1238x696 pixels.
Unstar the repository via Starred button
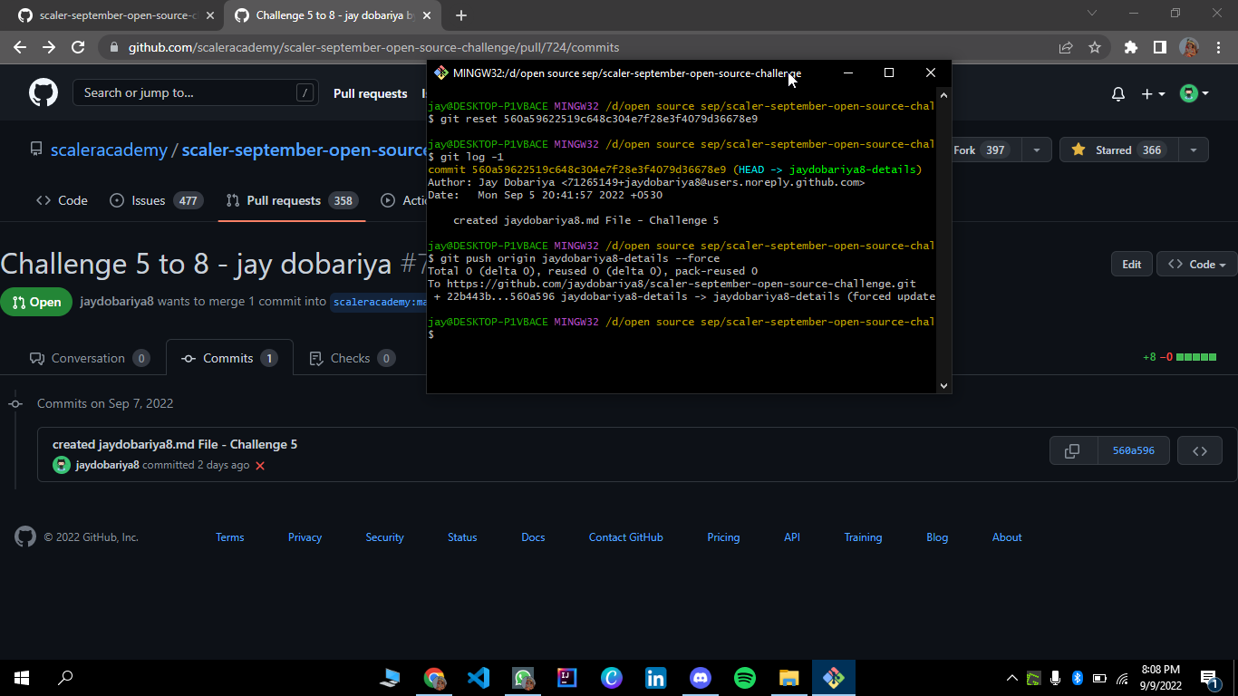[1130, 150]
